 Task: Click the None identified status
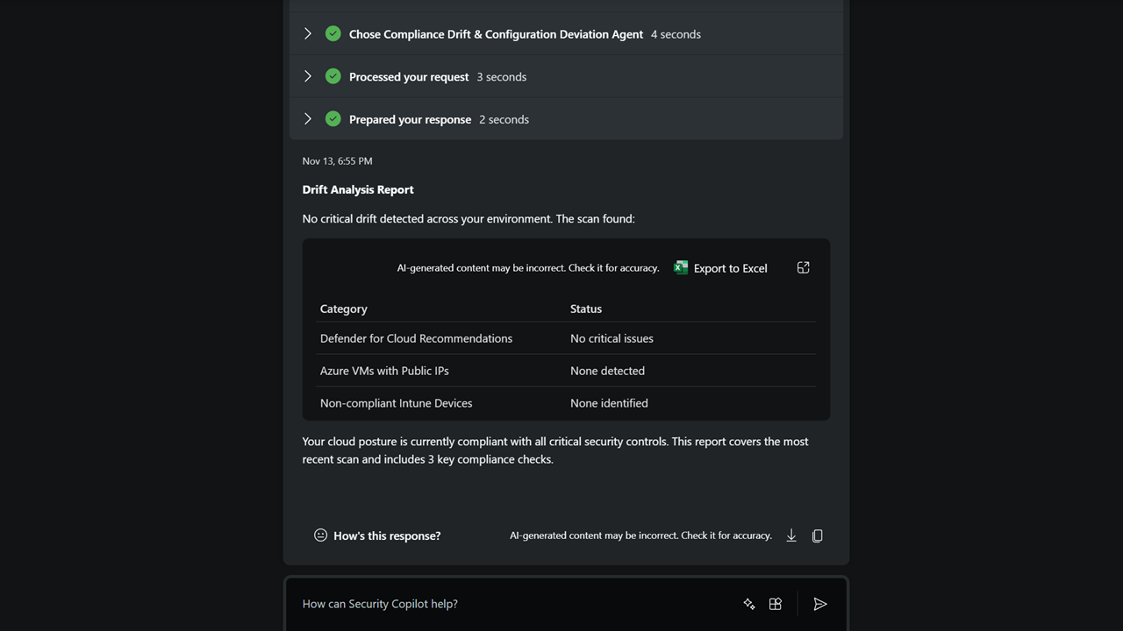[609, 403]
